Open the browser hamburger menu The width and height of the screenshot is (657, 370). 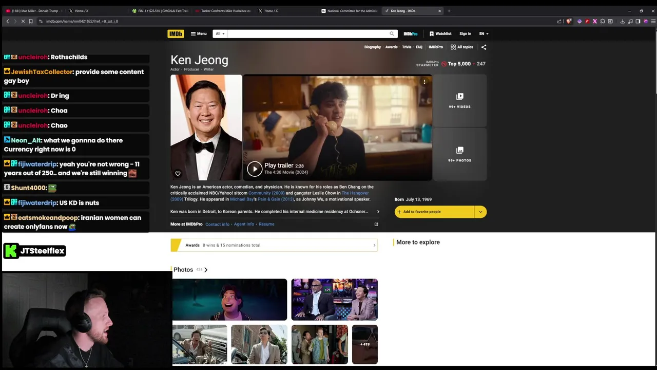[x=653, y=21]
